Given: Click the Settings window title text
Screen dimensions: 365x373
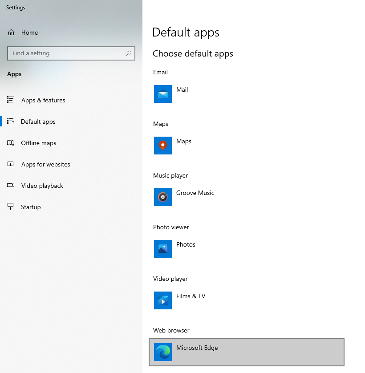Looking at the screenshot, I should [16, 8].
